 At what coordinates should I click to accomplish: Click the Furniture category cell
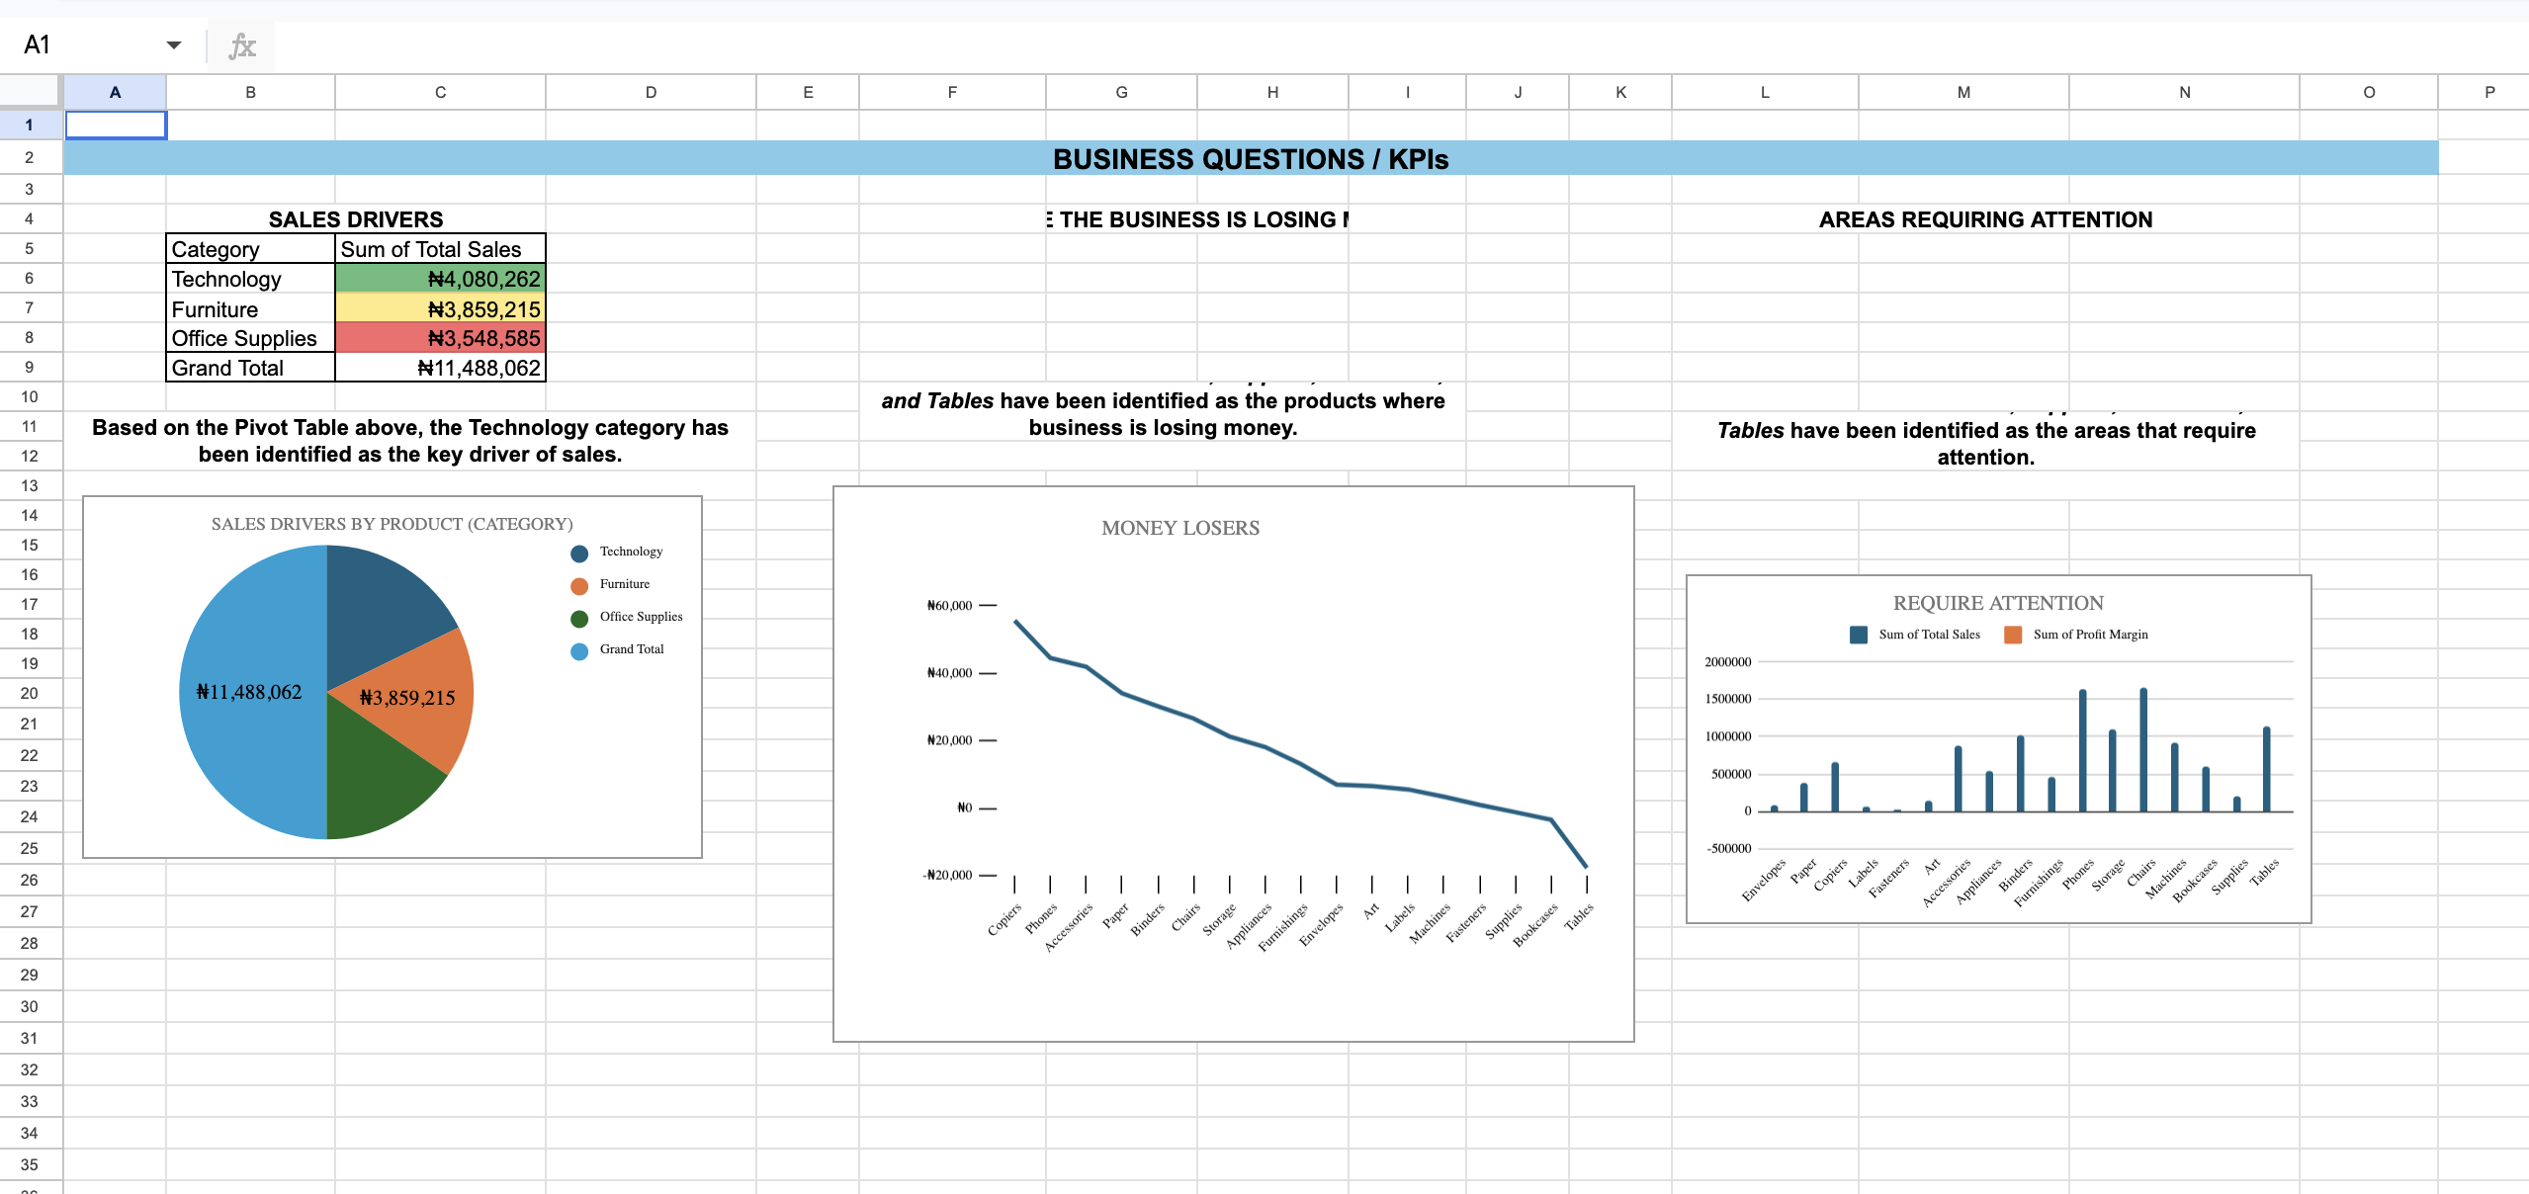[x=250, y=309]
